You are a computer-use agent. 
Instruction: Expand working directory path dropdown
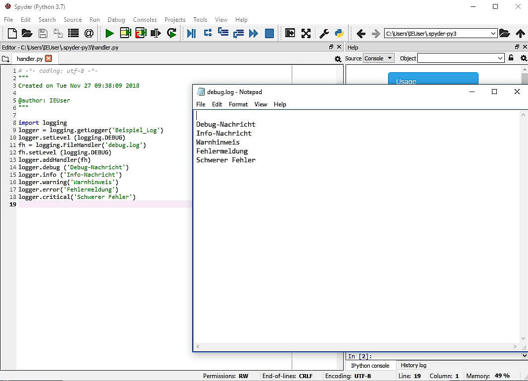point(493,33)
